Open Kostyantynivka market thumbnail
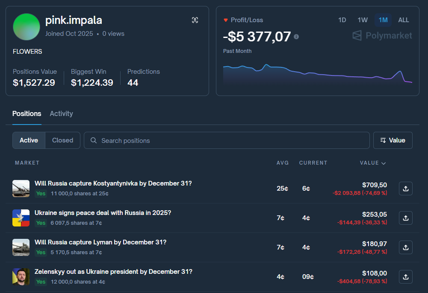The height and width of the screenshot is (293, 428). point(21,189)
